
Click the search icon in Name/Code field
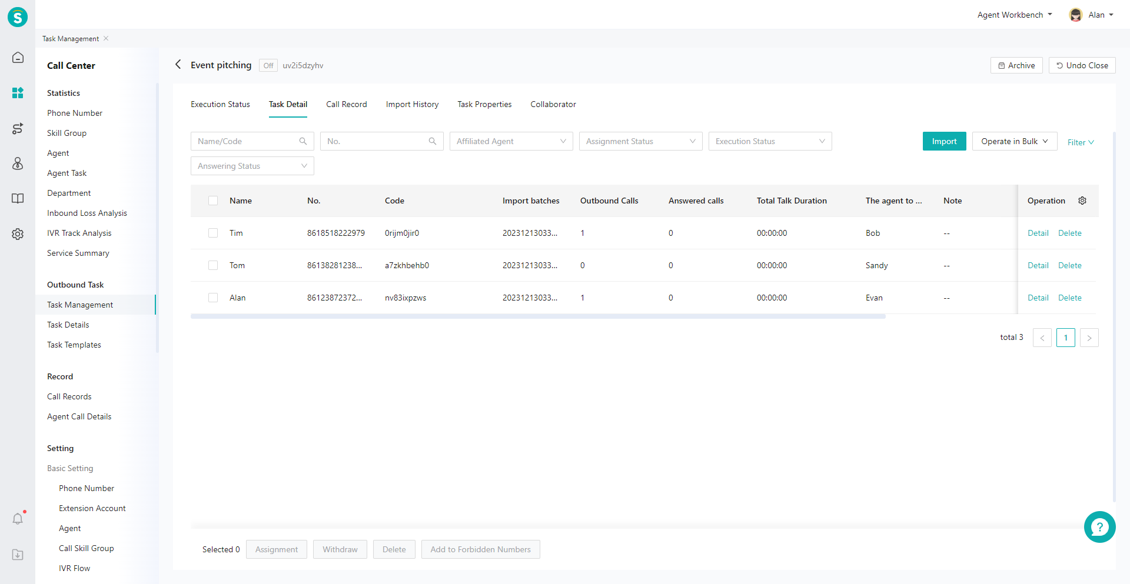(303, 141)
